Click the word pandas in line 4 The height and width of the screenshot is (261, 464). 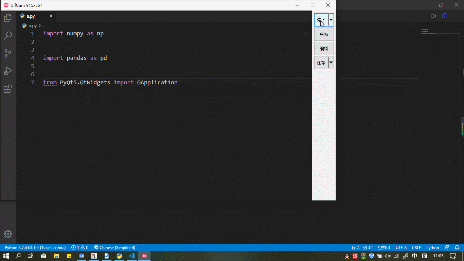77,58
